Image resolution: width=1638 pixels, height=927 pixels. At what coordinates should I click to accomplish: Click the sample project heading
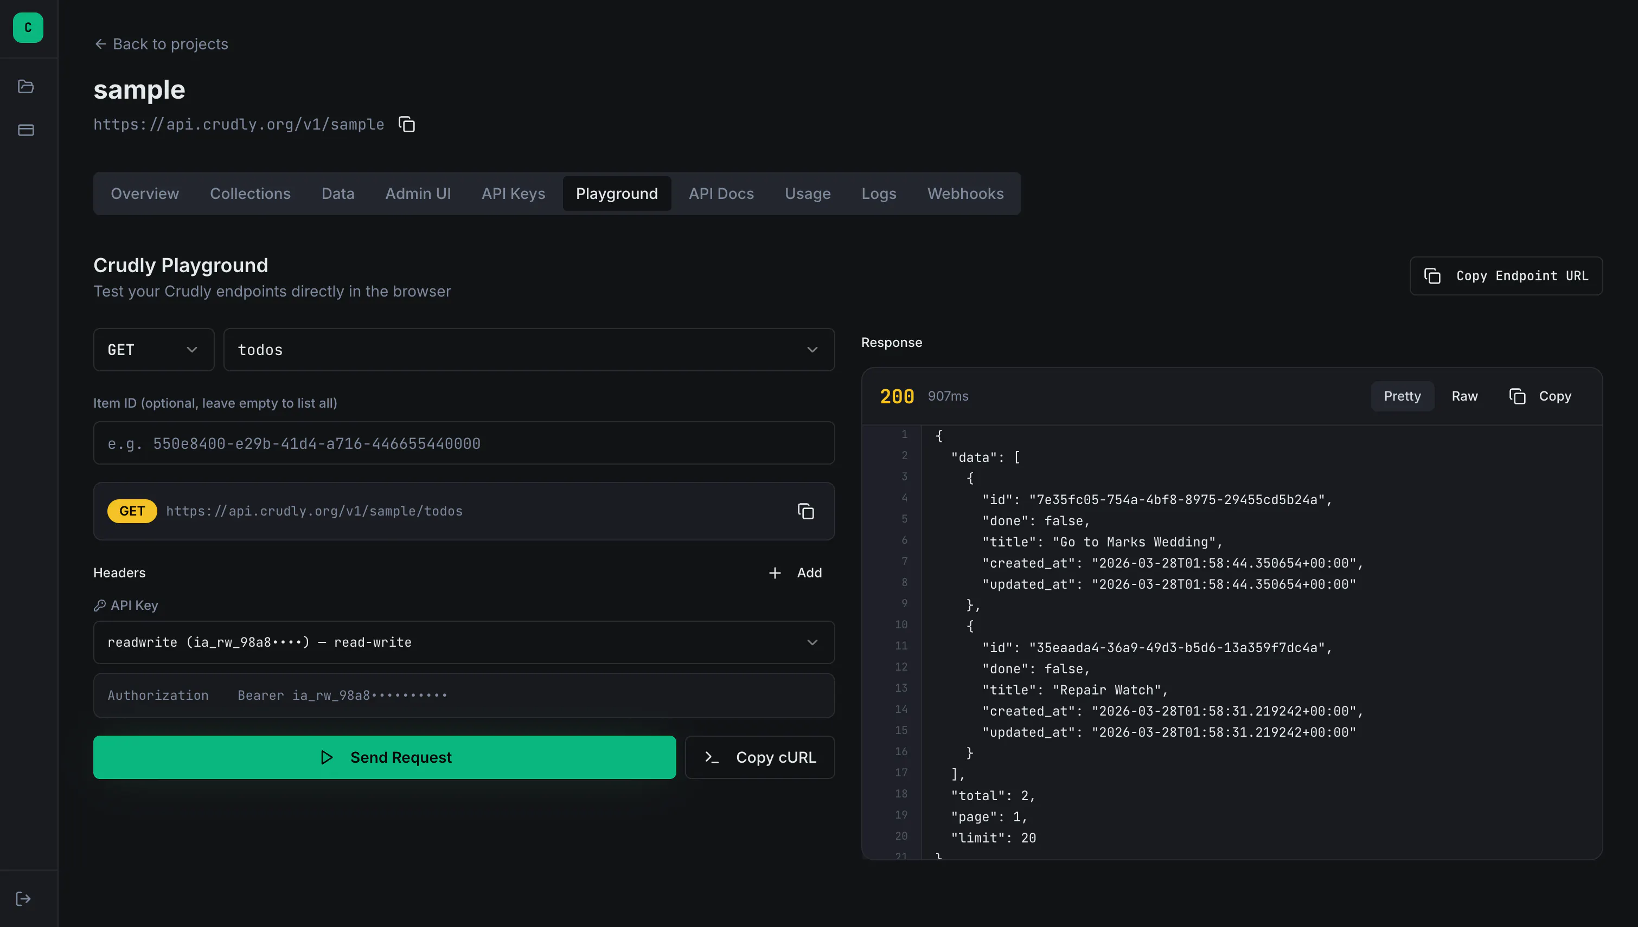click(x=139, y=89)
